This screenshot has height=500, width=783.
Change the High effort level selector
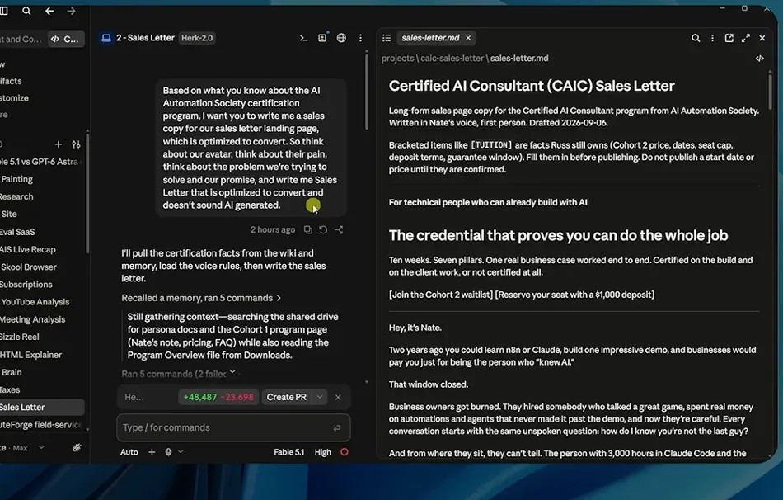coord(322,452)
